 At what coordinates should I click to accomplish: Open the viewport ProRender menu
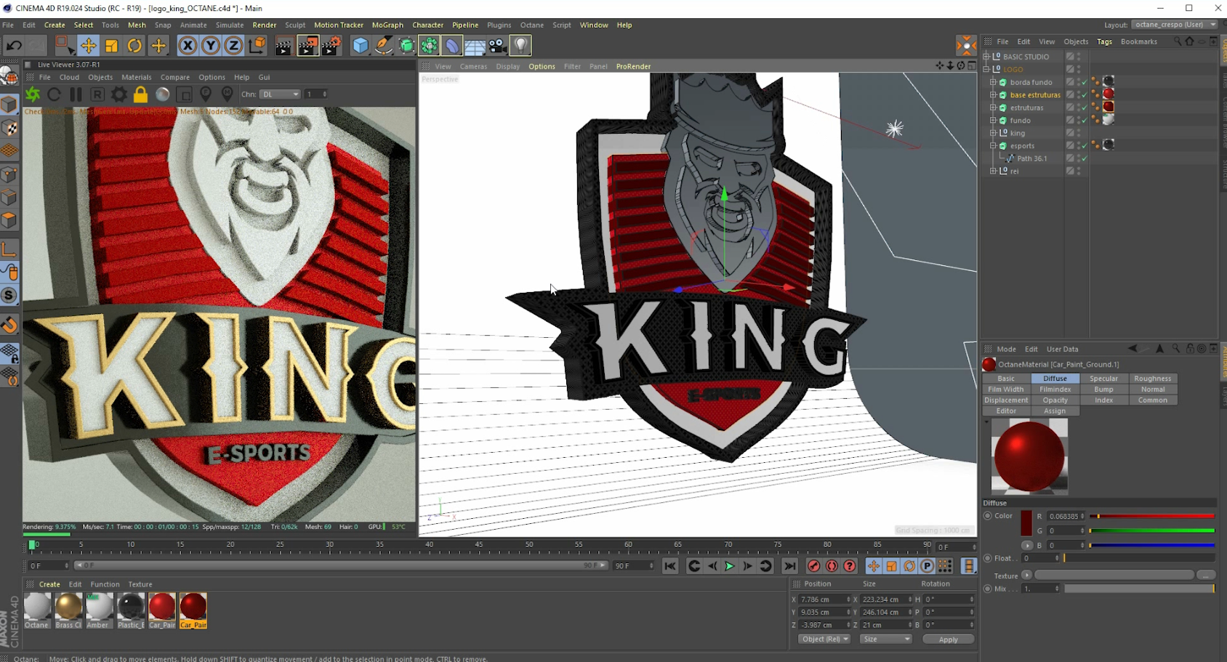[633, 67]
